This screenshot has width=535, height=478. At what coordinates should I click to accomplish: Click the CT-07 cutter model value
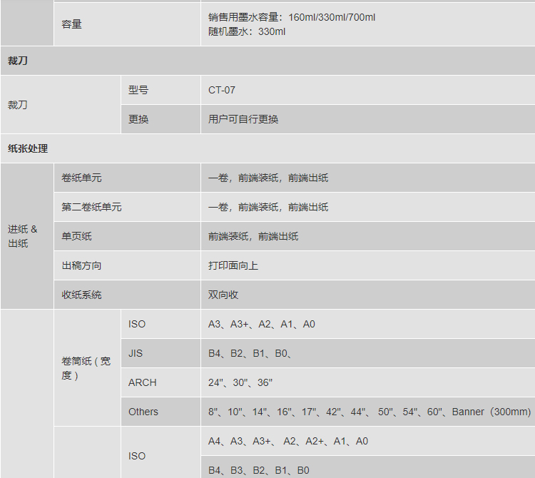pos(222,90)
